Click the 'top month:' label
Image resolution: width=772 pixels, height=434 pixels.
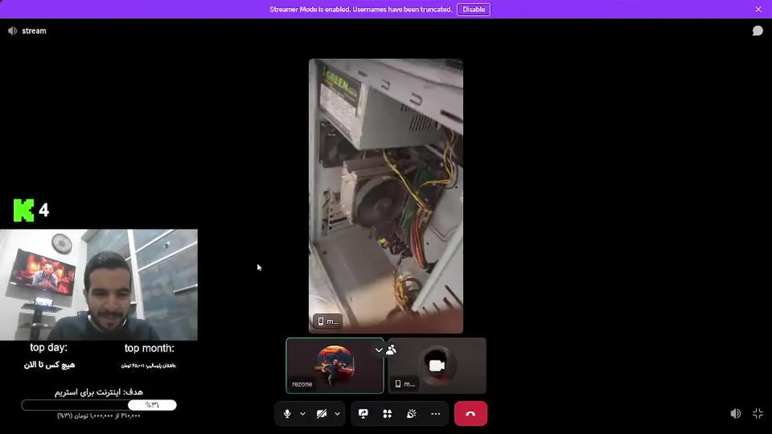tap(149, 348)
